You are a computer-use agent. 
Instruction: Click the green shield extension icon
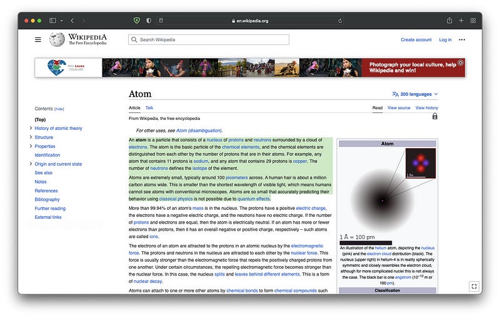[x=137, y=21]
